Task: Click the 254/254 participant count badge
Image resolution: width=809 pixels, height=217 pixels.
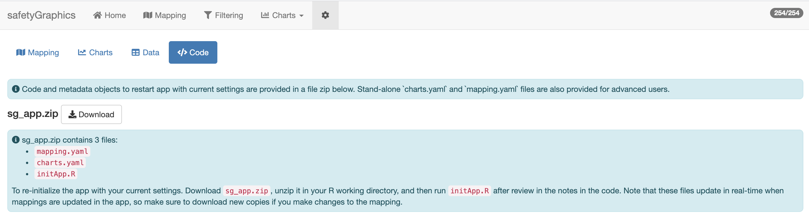Action: (x=786, y=13)
